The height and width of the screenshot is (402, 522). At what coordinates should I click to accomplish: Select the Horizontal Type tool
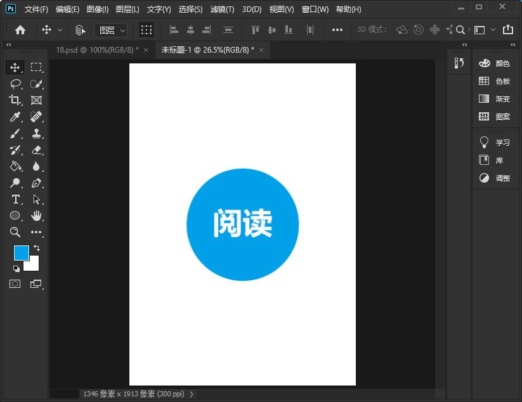coord(15,200)
